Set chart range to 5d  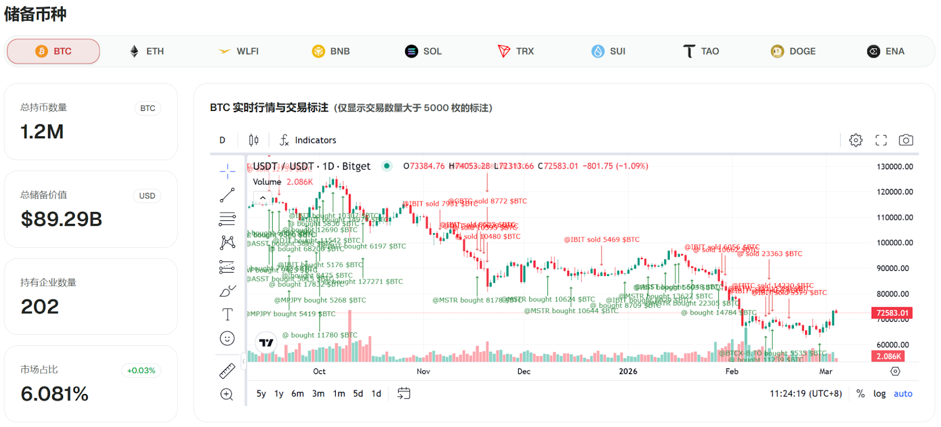click(358, 394)
